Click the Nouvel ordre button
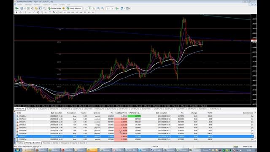 (54, 8)
